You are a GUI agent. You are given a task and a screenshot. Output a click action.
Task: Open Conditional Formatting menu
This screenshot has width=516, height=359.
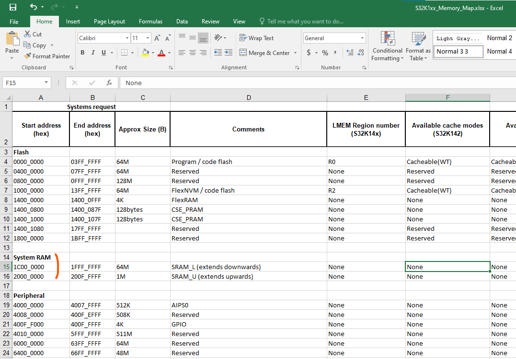[x=387, y=47]
